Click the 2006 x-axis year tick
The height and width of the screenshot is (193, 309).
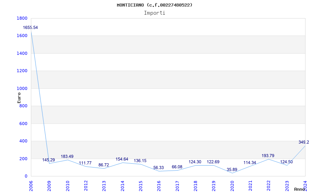pos(31,186)
